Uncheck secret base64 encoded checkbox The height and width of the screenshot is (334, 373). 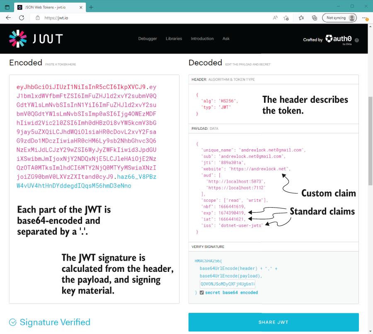(202, 293)
